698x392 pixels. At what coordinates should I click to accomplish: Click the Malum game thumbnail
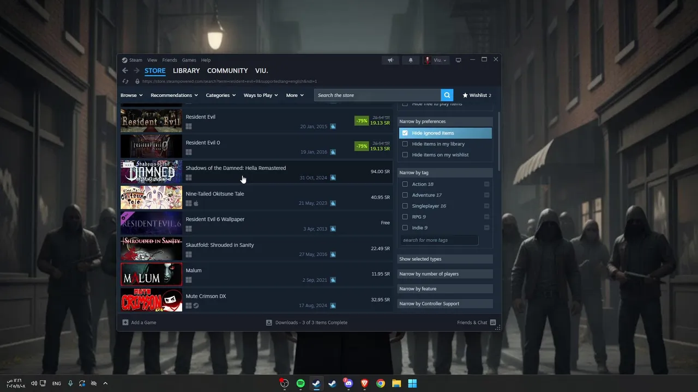click(152, 274)
